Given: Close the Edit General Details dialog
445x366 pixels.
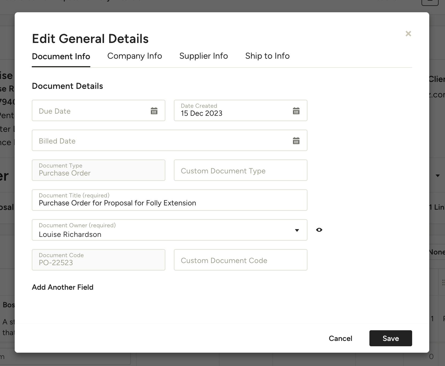Looking at the screenshot, I should pyautogui.click(x=408, y=34).
